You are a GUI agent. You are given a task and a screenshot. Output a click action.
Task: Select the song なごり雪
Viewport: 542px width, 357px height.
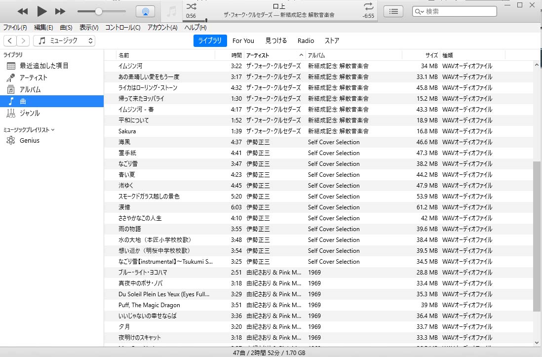pyautogui.click(x=128, y=164)
